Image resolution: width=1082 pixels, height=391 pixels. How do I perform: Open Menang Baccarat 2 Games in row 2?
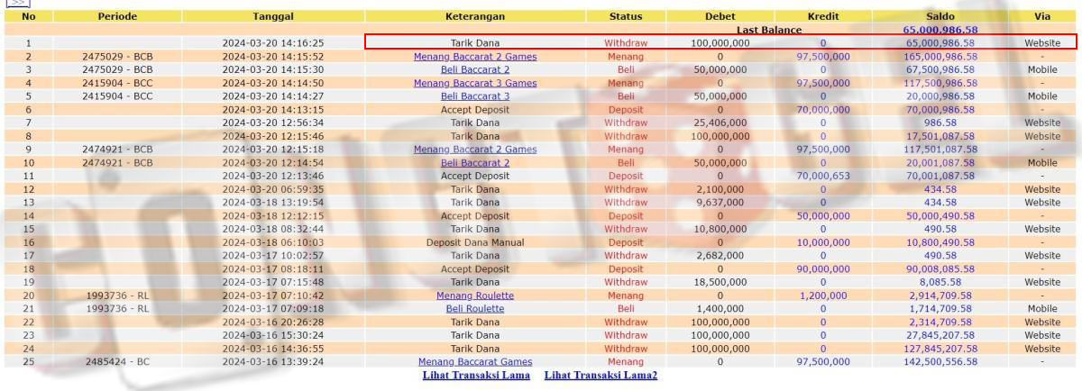coord(474,57)
